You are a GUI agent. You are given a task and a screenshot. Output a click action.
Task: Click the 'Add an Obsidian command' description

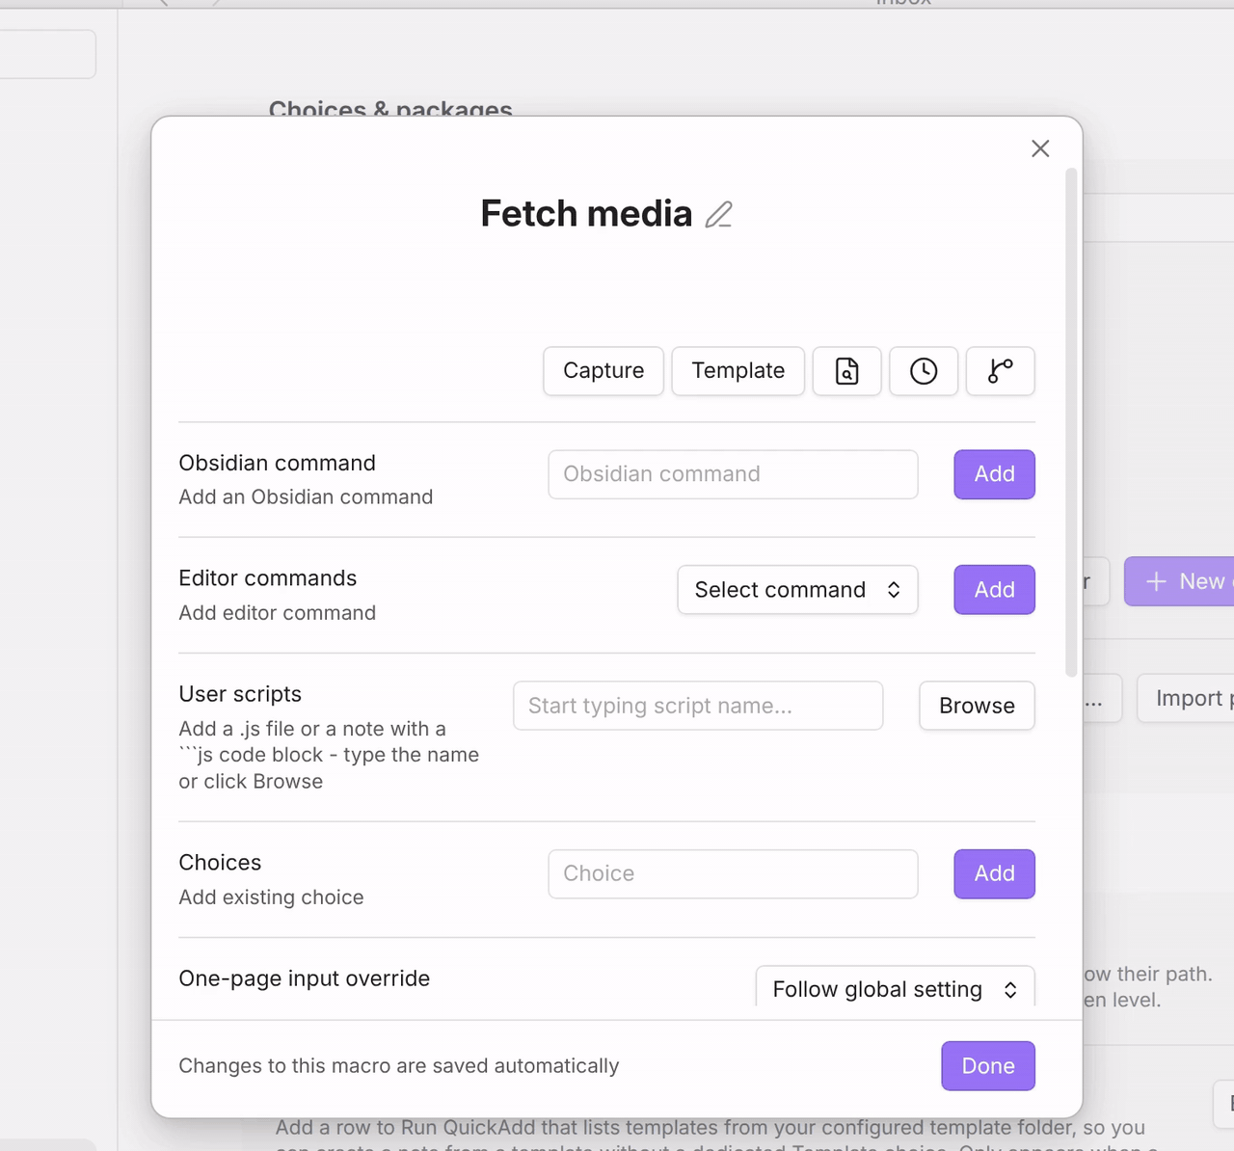point(307,497)
